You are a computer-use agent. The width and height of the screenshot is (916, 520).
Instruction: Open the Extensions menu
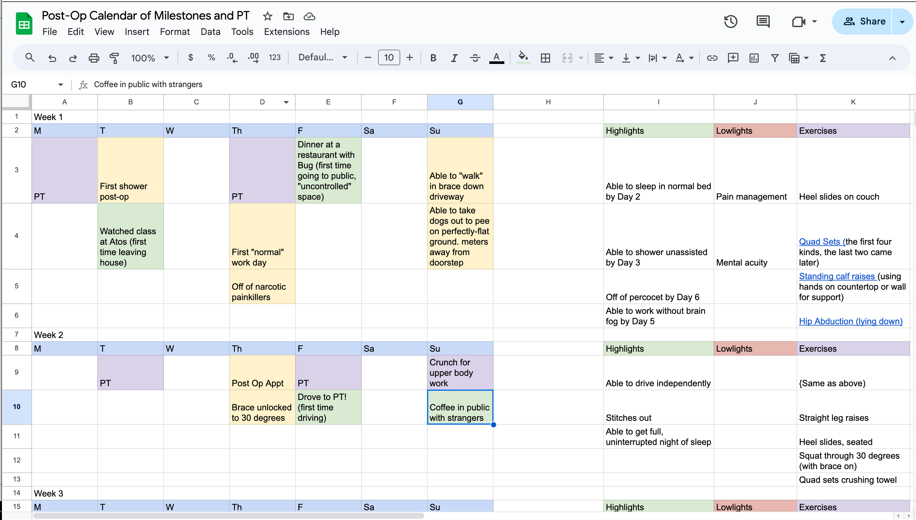[287, 32]
